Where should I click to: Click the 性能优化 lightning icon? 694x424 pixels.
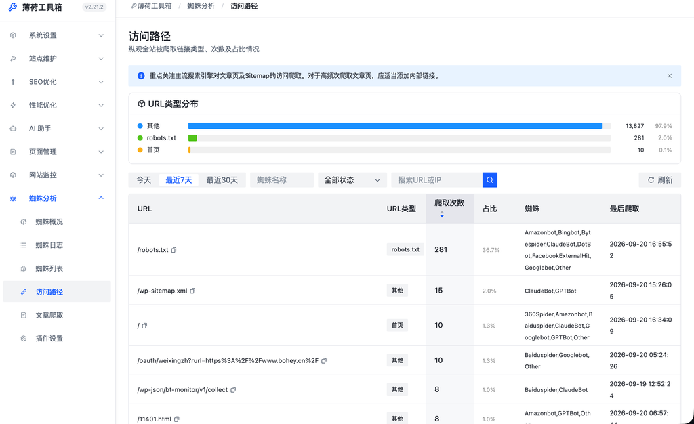pyautogui.click(x=13, y=105)
